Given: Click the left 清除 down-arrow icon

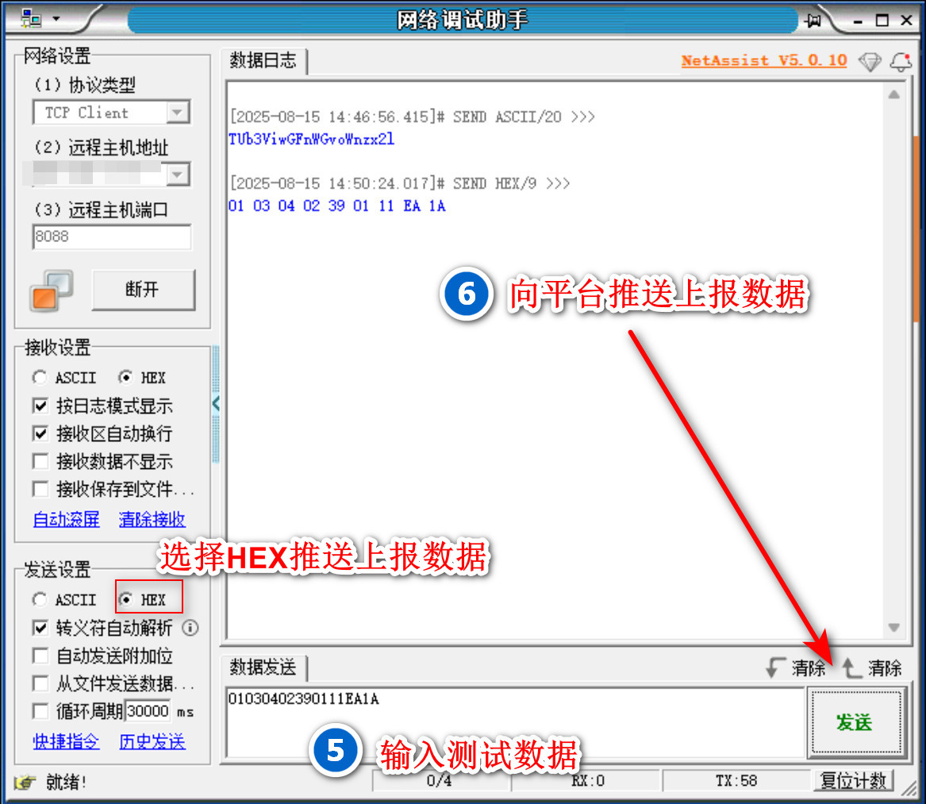Looking at the screenshot, I should click(x=776, y=668).
